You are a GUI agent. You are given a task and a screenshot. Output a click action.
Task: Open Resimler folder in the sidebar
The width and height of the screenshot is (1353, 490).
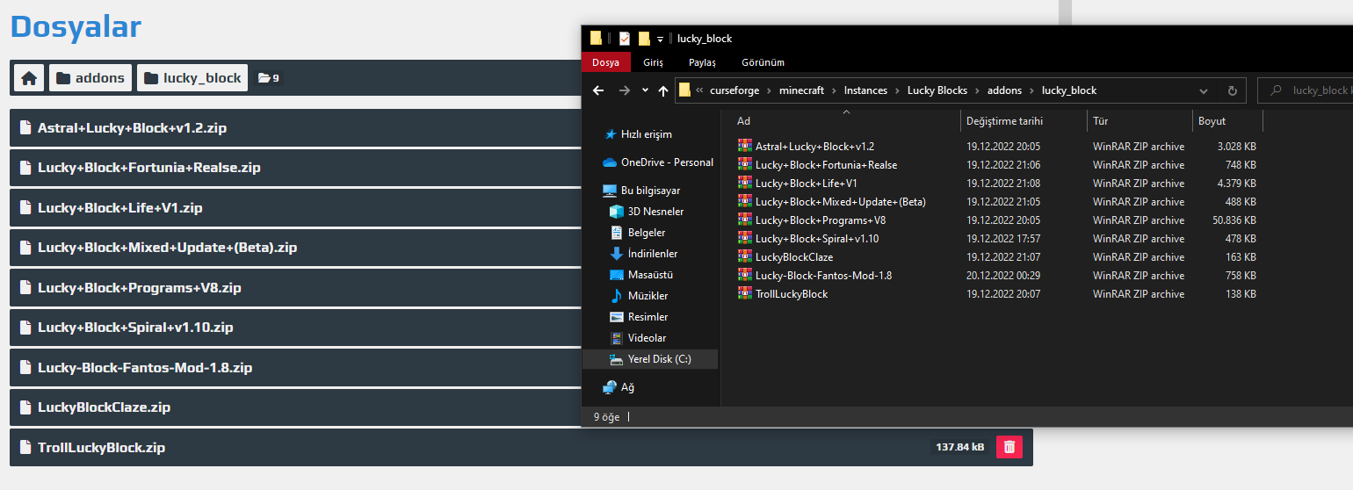tap(639, 317)
